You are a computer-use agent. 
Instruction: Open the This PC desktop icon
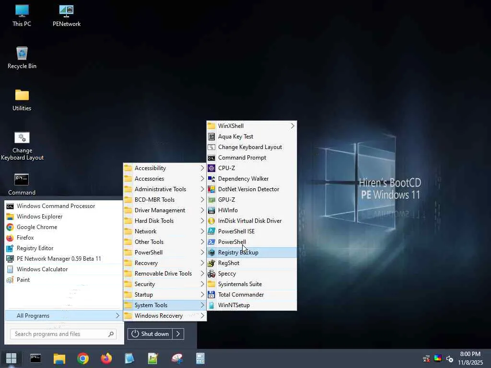pyautogui.click(x=22, y=16)
